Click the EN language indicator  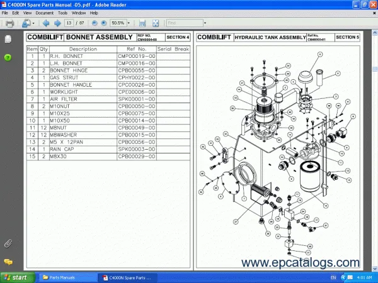333,278
